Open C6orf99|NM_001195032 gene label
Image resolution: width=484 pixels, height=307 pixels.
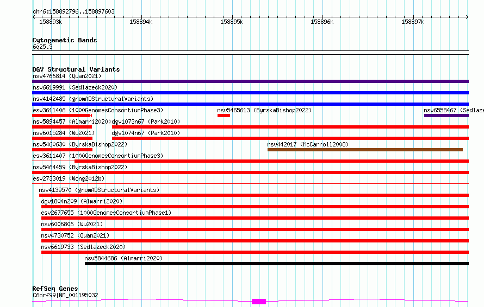point(65,295)
